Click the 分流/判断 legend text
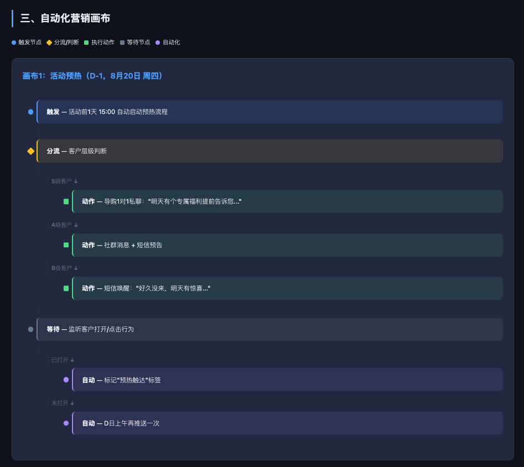524x467 pixels. (66, 43)
